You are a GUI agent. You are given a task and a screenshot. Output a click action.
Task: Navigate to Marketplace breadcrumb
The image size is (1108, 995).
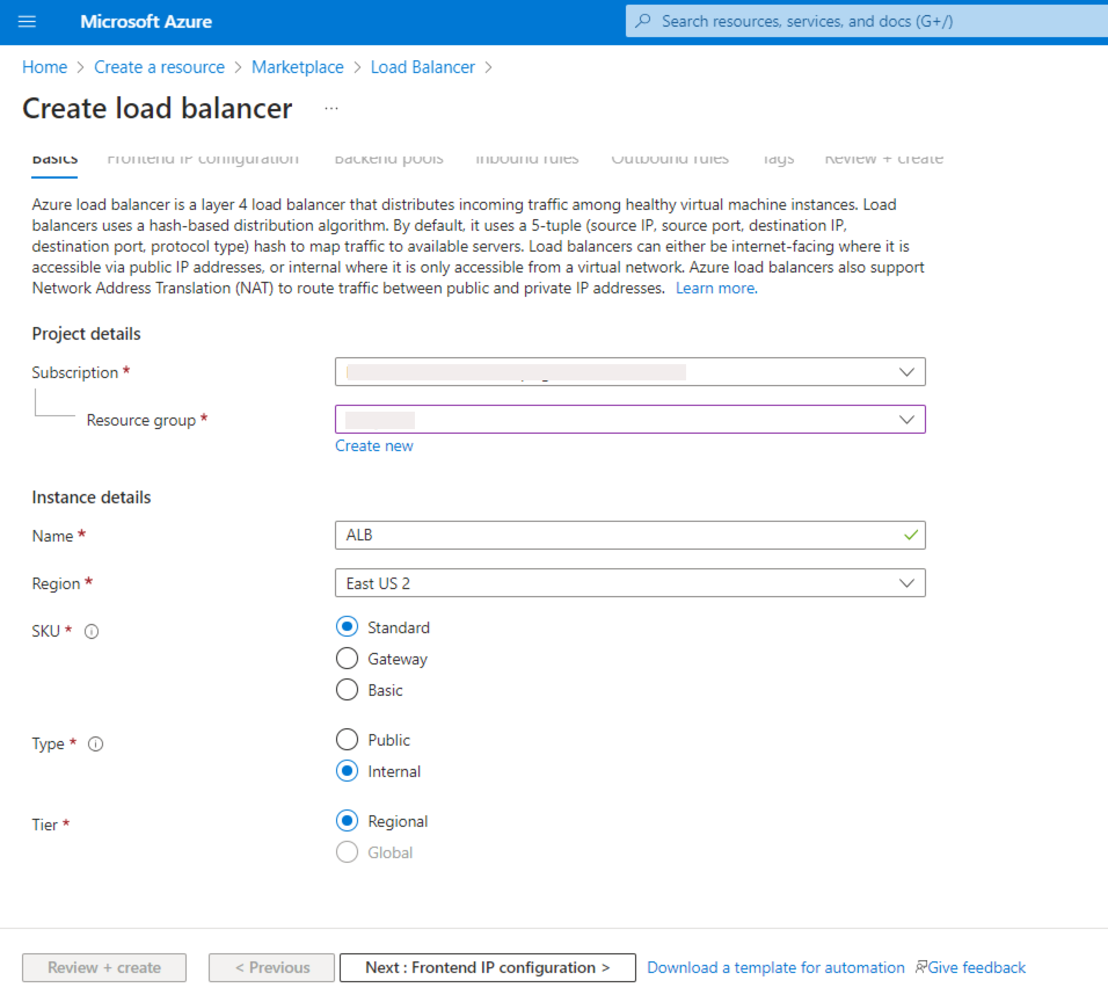pos(297,67)
